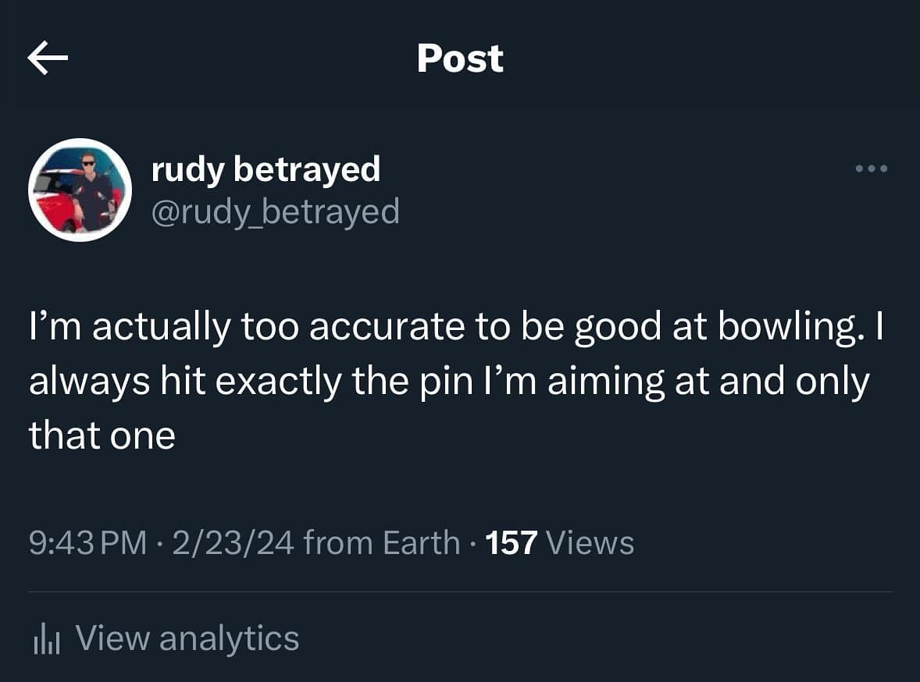Click the "Views" label beside 157
Viewport: 920px width, 682px height.
coord(590,542)
